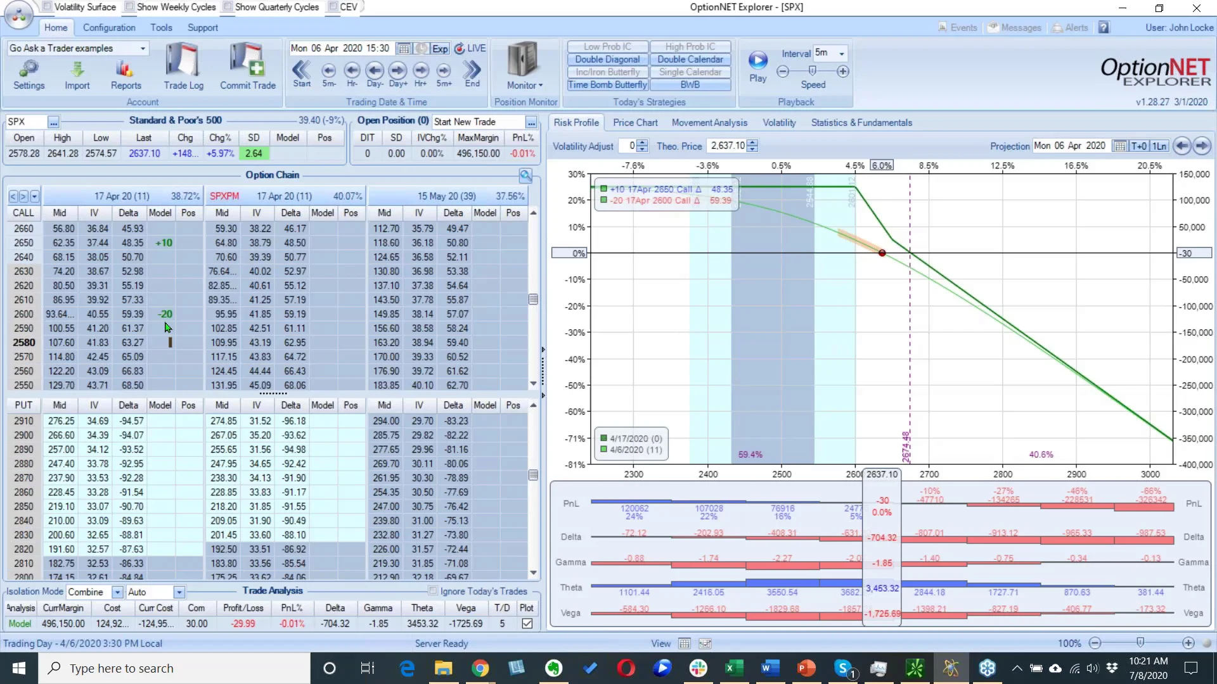The height and width of the screenshot is (684, 1217).
Task: Jump to Start of trading day
Action: (302, 73)
